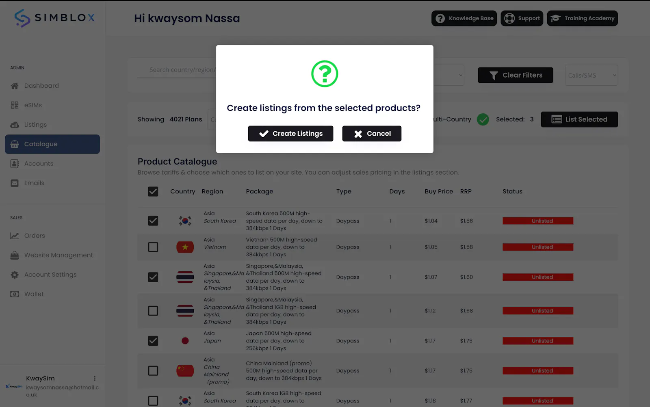Viewport: 650px width, 407px height.
Task: Click the Emails envelope icon
Action: (15, 183)
